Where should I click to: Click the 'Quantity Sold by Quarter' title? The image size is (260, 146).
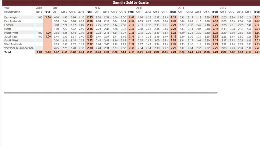click(x=131, y=3)
